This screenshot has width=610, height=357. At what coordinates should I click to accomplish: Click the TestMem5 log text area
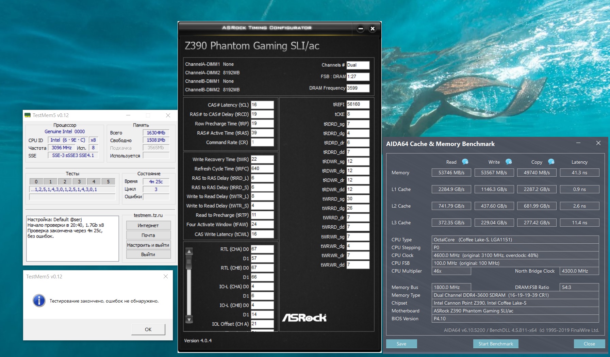(x=72, y=238)
